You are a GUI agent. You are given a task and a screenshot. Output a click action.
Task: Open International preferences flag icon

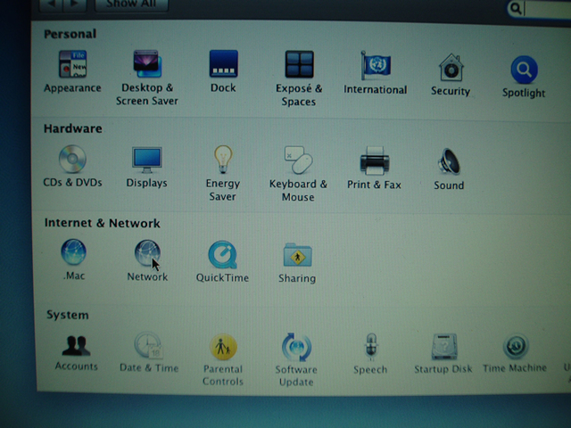click(x=375, y=65)
